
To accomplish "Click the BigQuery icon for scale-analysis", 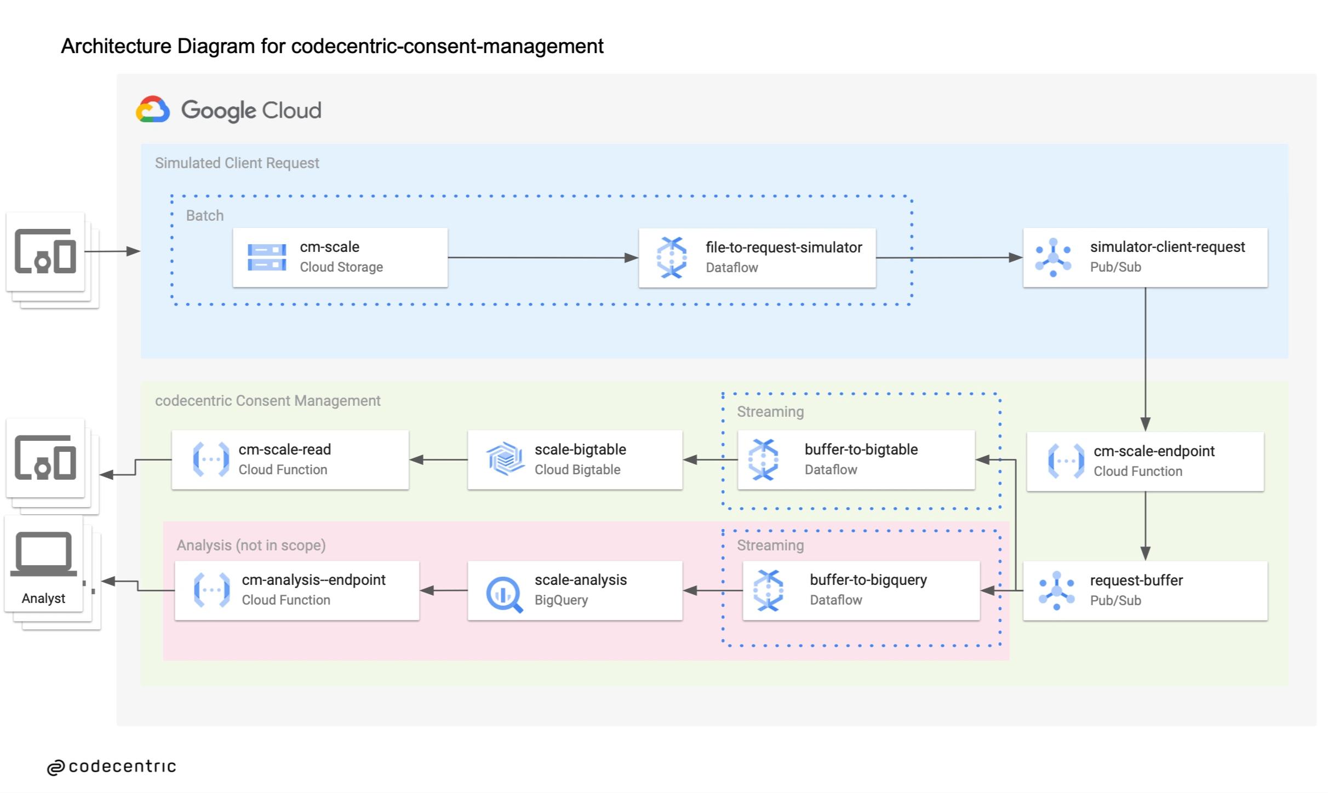I will pos(503,594).
